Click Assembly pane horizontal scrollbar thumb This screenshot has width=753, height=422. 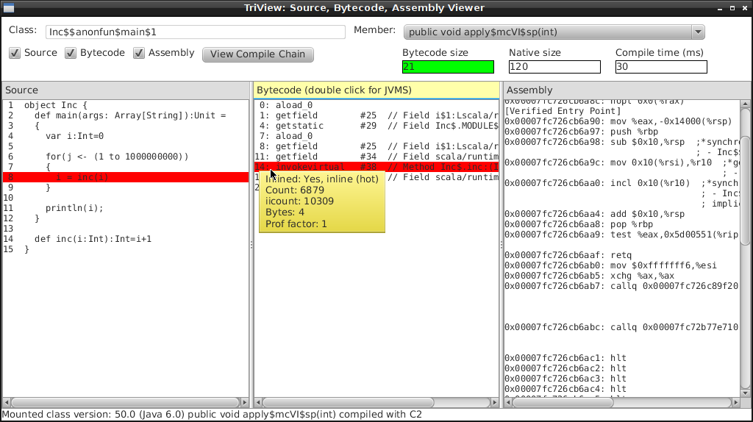click(x=563, y=402)
